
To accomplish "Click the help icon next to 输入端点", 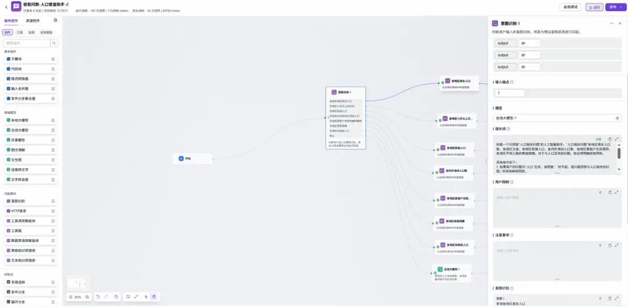I will pyautogui.click(x=512, y=82).
